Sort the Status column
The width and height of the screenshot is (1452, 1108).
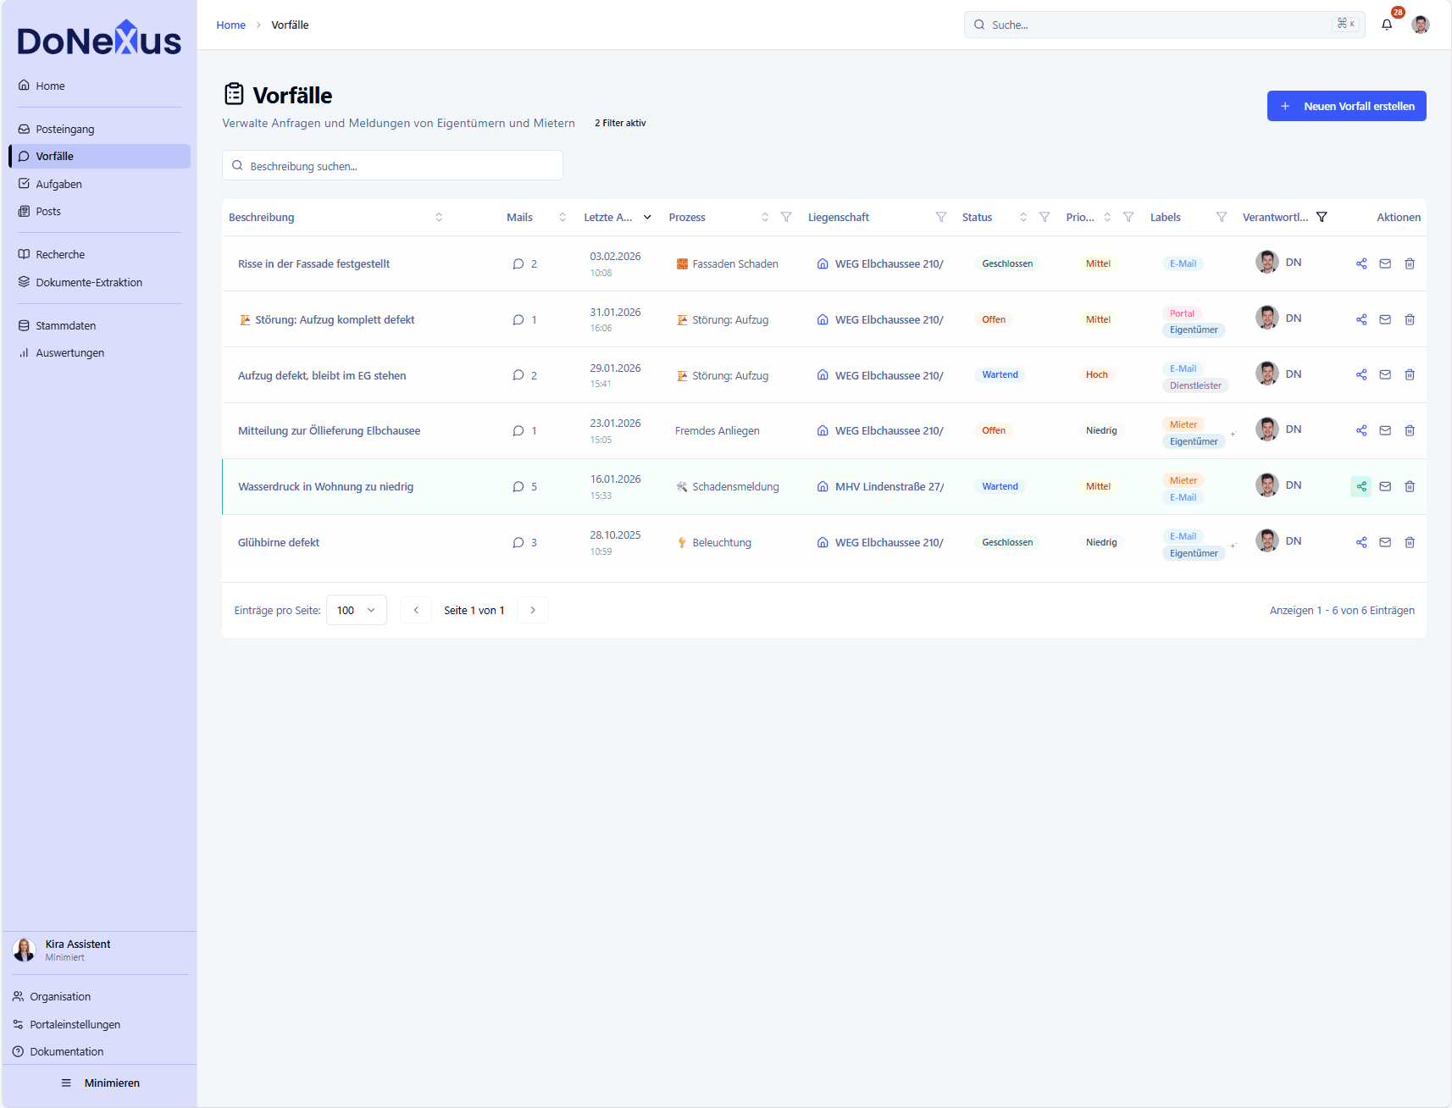click(1023, 217)
